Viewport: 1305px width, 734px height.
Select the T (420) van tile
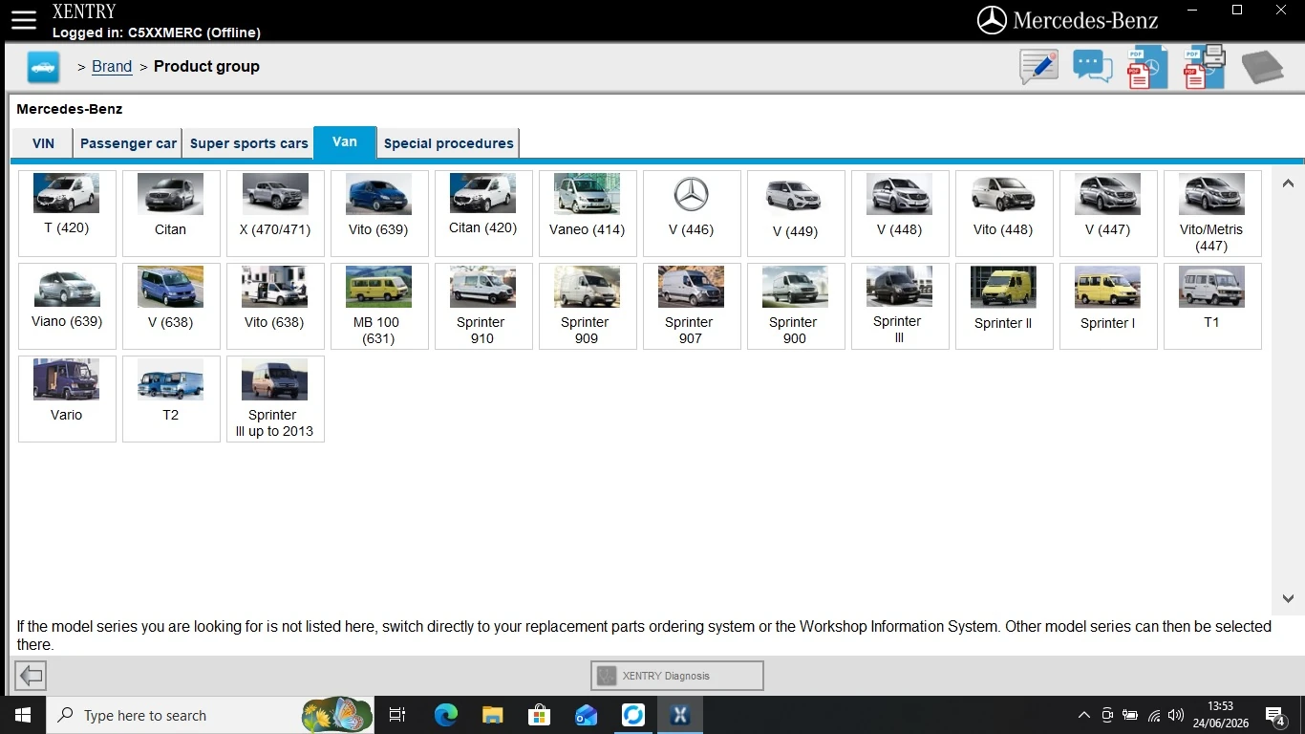click(x=67, y=213)
